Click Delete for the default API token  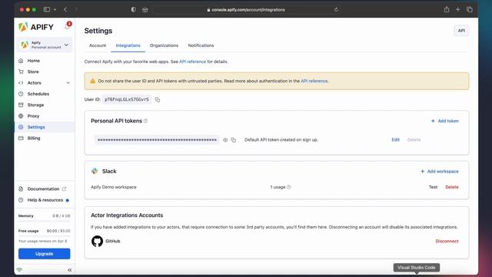click(414, 140)
